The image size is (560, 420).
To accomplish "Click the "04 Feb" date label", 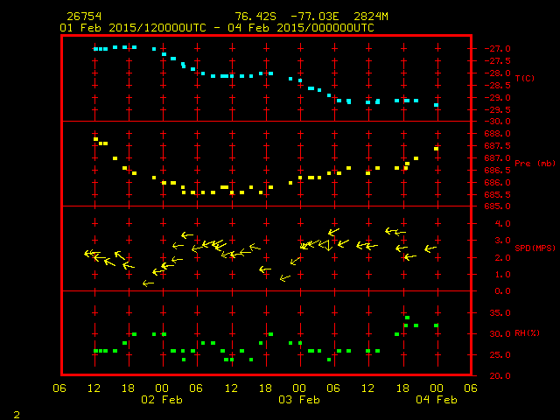I will point(437,400).
